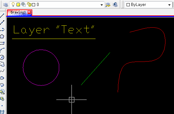Toggle layer 0 on/off lightbulb
Screen dimensions: 174x114
[x=13, y=4]
